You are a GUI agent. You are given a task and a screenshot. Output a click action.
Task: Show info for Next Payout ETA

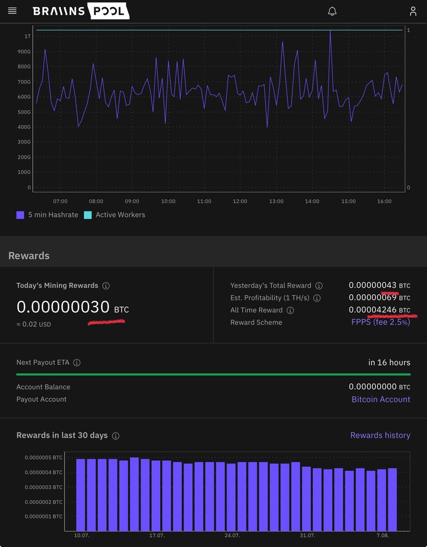tap(77, 362)
